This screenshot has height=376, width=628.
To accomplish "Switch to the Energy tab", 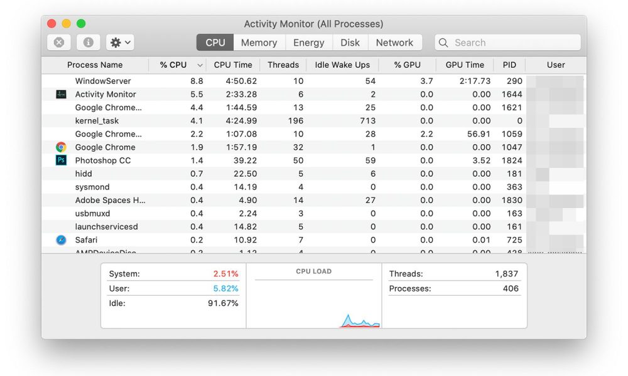I will [309, 43].
